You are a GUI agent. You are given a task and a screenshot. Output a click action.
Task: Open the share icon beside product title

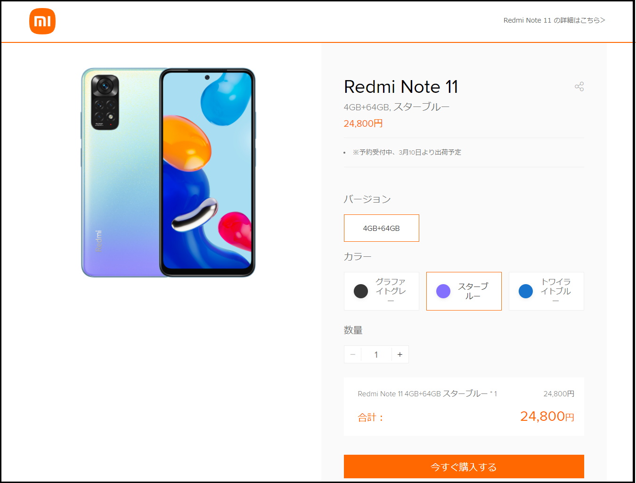point(579,87)
